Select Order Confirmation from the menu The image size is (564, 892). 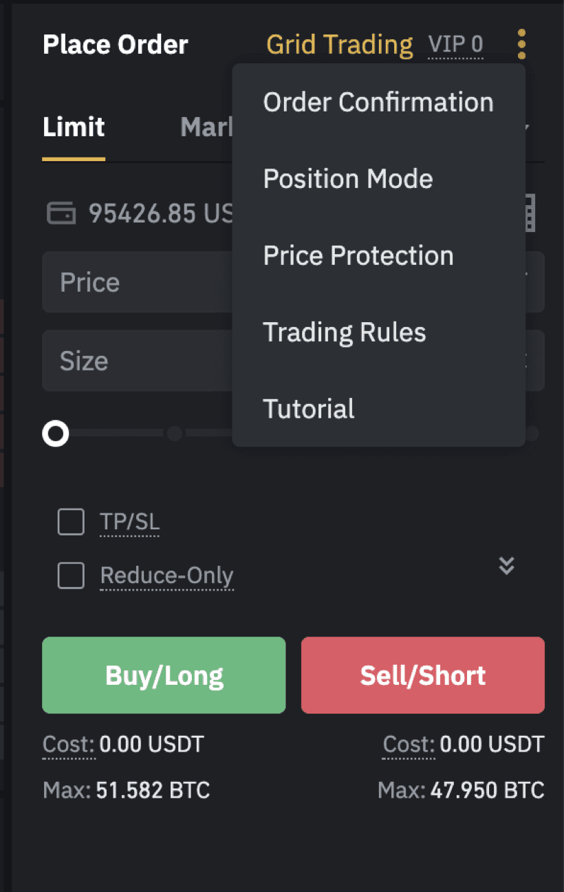click(x=378, y=102)
